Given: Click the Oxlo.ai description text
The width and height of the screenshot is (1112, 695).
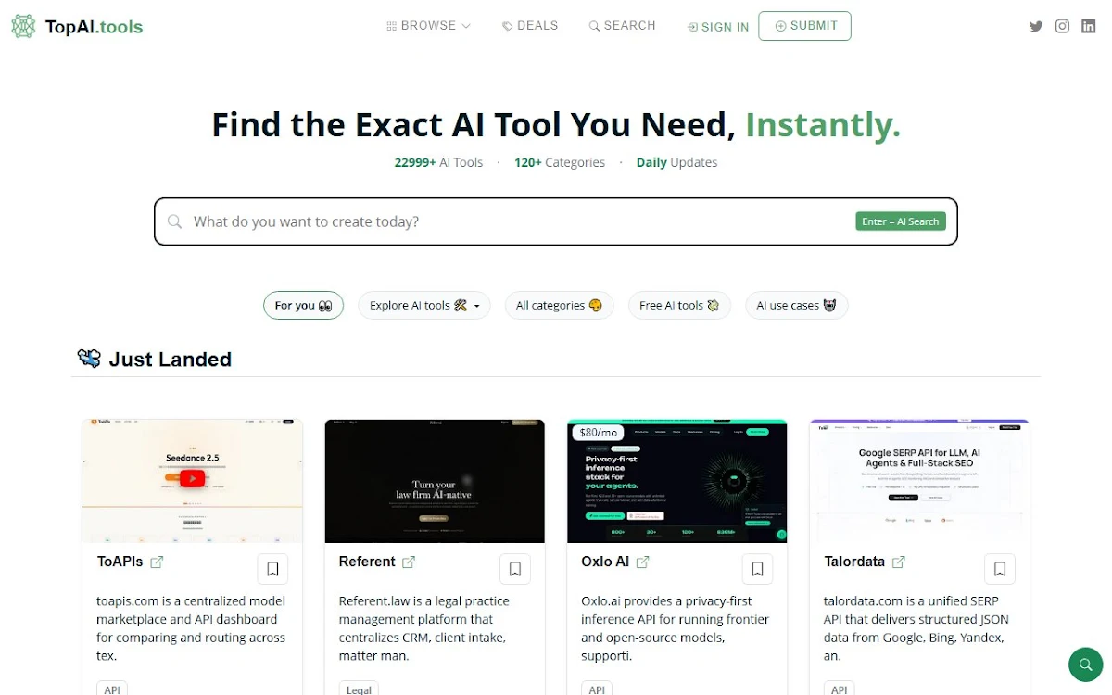Looking at the screenshot, I should (676, 628).
